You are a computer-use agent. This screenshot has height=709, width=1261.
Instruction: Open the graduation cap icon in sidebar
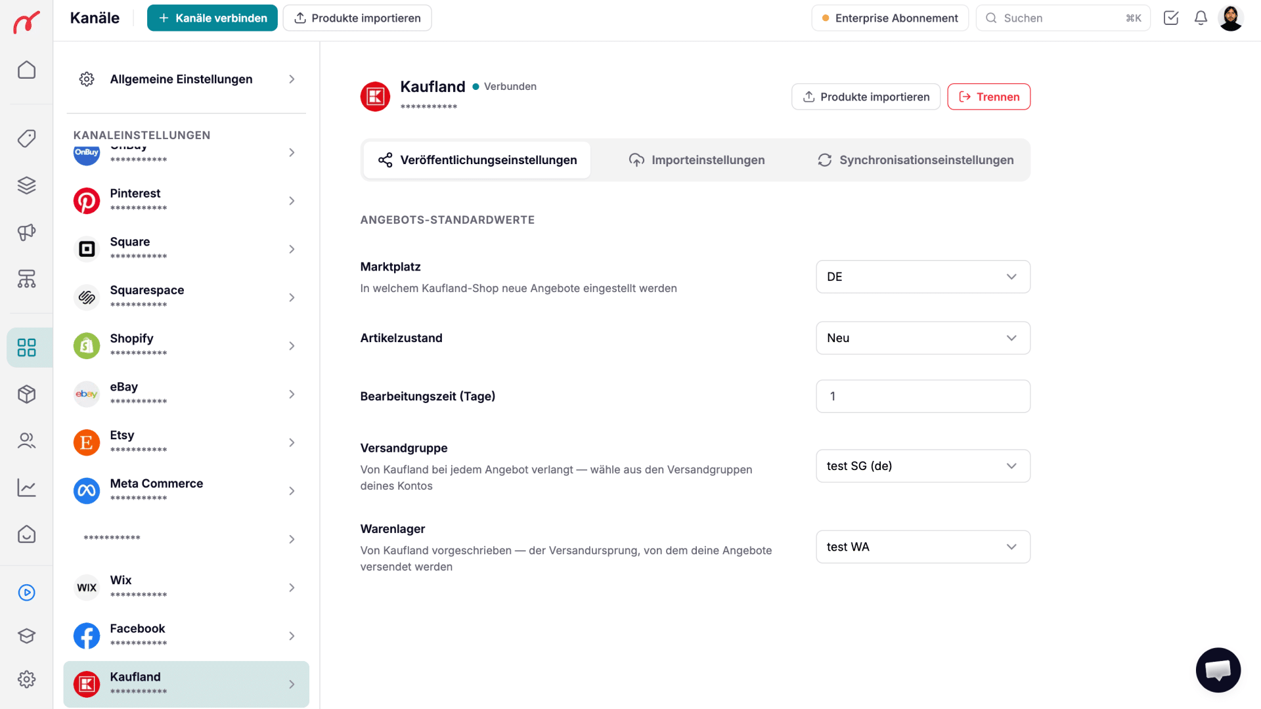pos(26,635)
